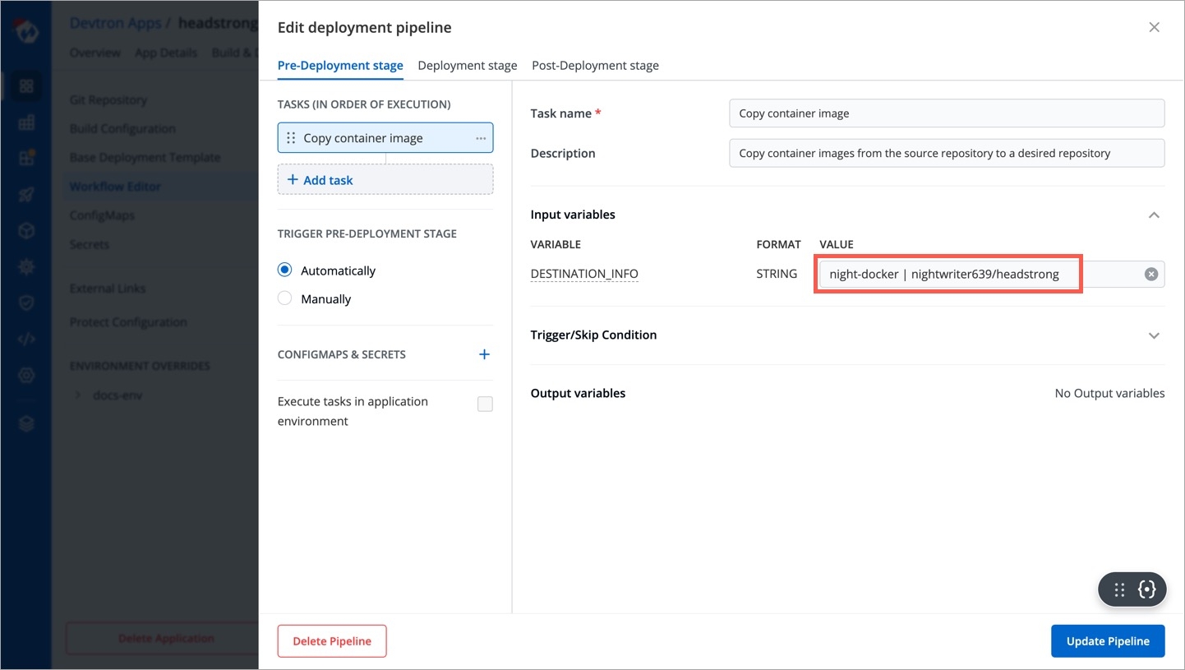This screenshot has width=1185, height=670.
Task: Select Automatically trigger option
Action: (285, 270)
